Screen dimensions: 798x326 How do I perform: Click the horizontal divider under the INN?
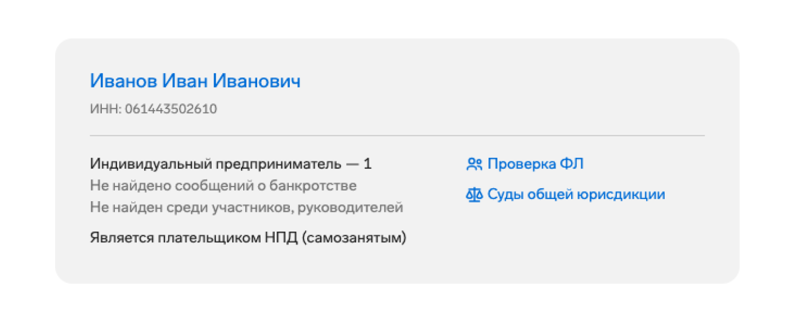[397, 135]
